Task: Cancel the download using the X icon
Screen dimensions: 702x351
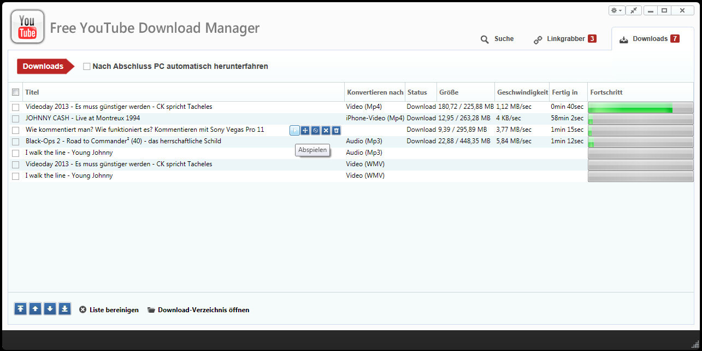Action: click(x=326, y=130)
